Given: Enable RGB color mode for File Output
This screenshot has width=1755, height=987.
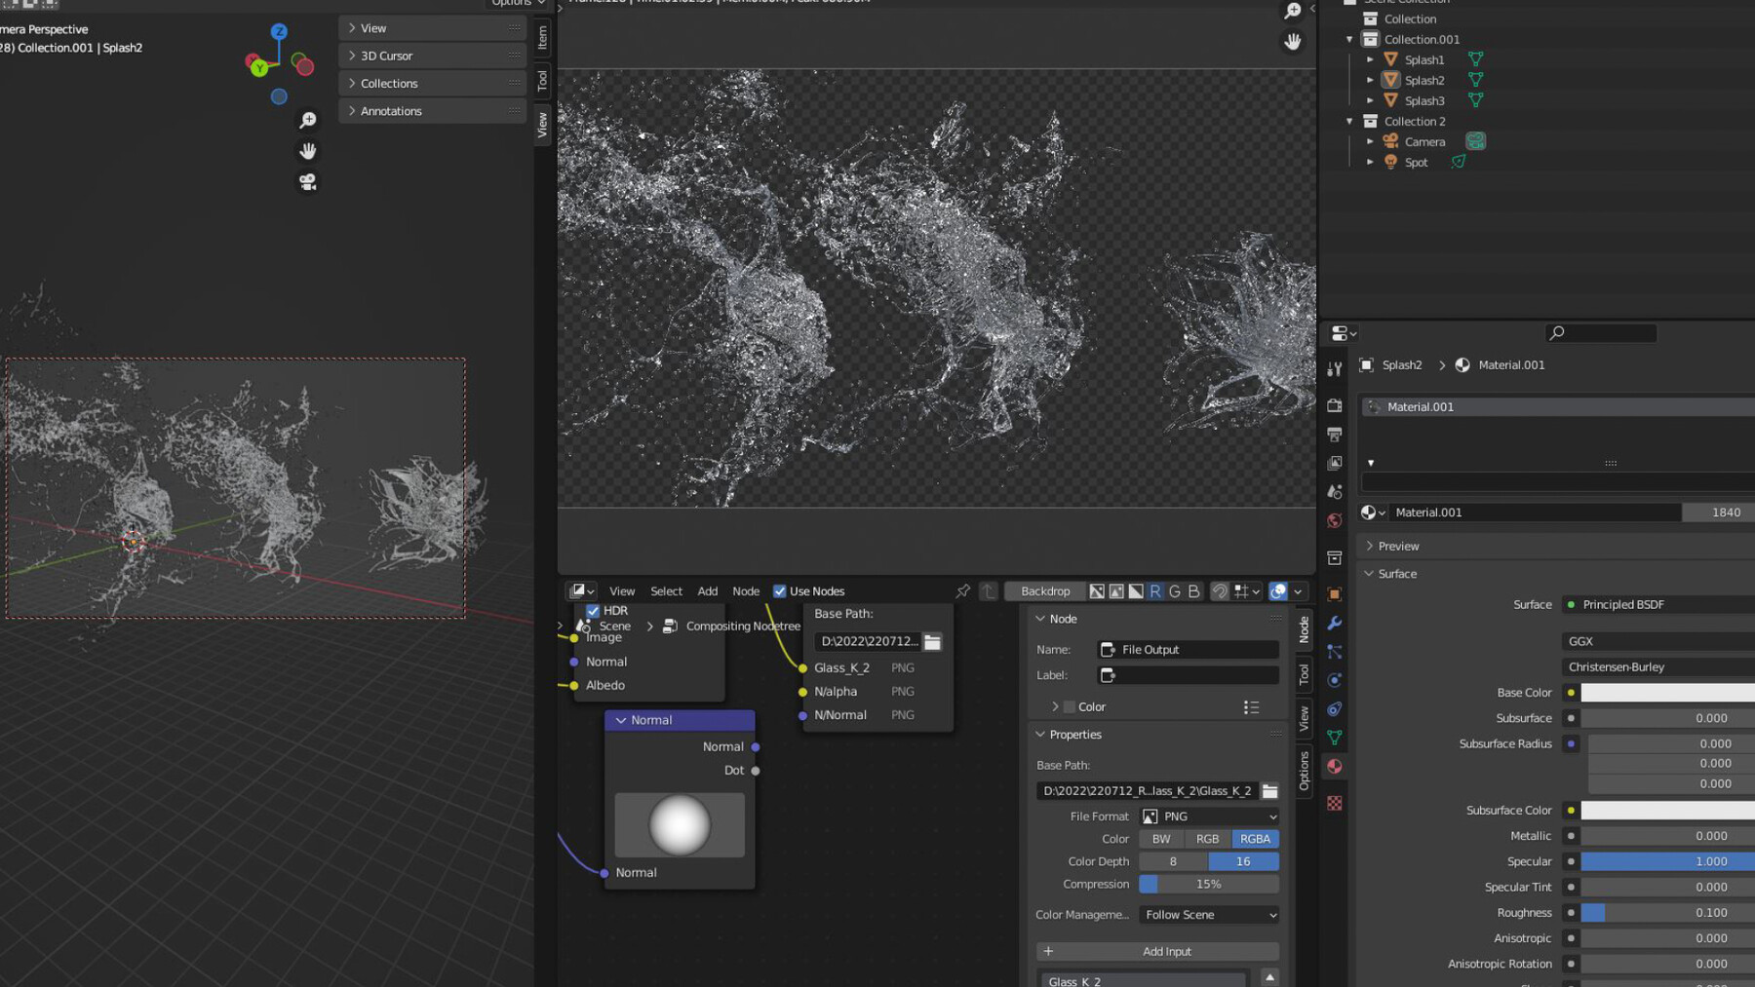Looking at the screenshot, I should (x=1207, y=838).
